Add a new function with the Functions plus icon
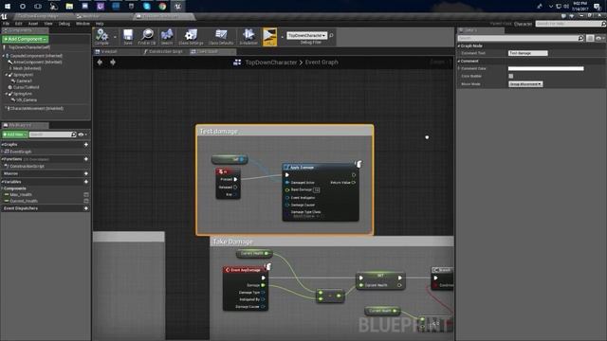This screenshot has width=607, height=341. (86, 159)
